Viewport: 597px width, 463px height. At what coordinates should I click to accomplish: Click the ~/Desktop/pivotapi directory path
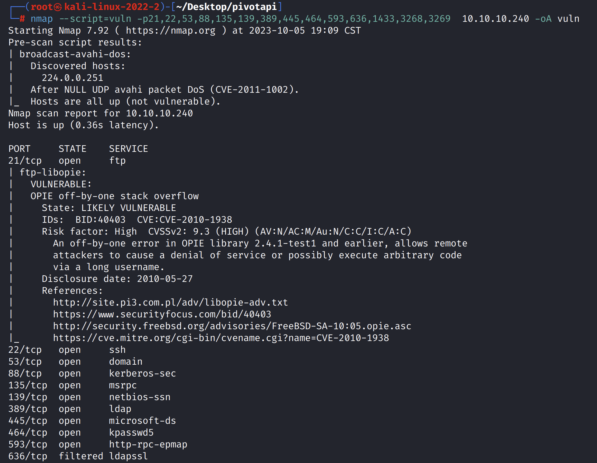click(x=226, y=7)
